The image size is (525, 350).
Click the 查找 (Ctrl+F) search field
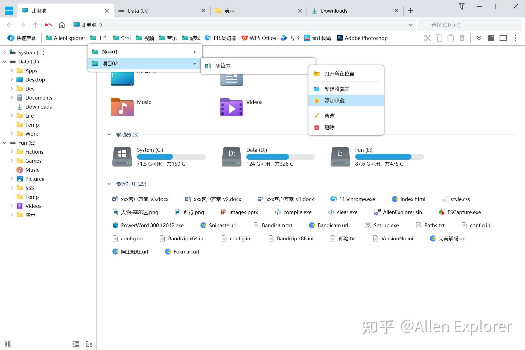465,25
